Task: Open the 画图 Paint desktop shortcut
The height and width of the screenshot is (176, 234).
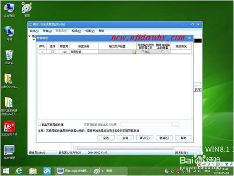Action: pyautogui.click(x=27, y=9)
